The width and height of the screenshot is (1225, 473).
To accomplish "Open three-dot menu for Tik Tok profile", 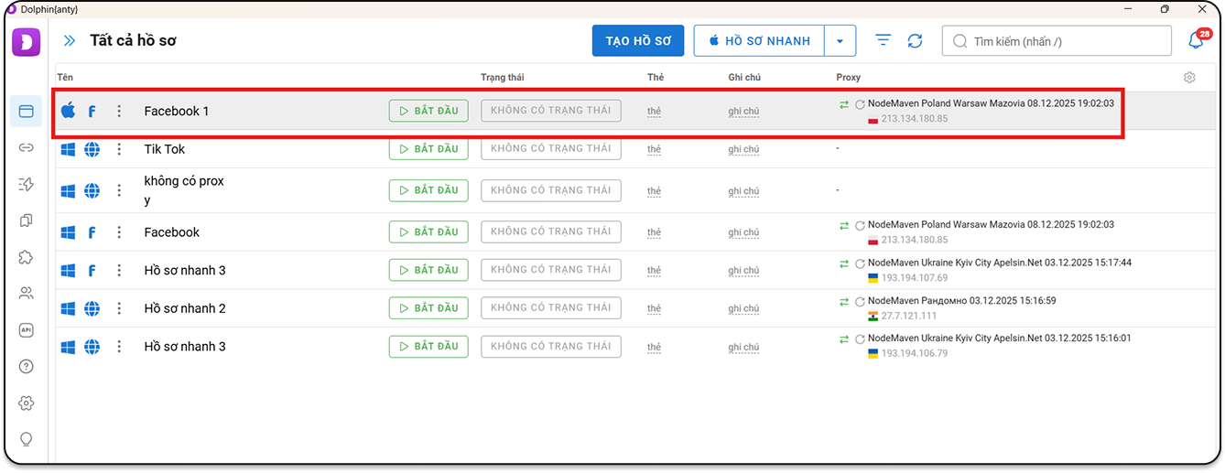I will [x=119, y=149].
